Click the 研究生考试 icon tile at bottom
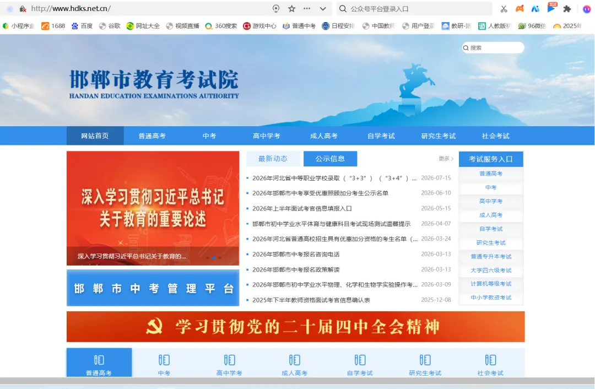Image resolution: width=595 pixels, height=389 pixels. coord(425,363)
